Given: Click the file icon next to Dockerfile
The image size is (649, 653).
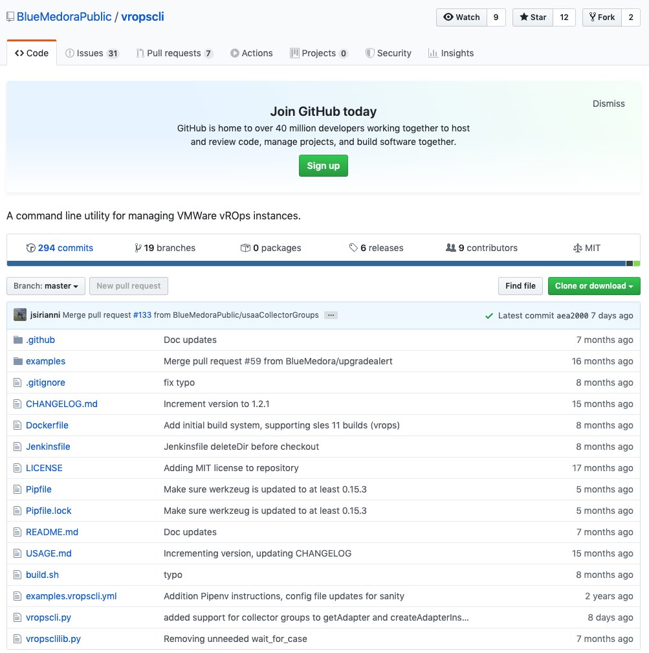Looking at the screenshot, I should (x=17, y=425).
